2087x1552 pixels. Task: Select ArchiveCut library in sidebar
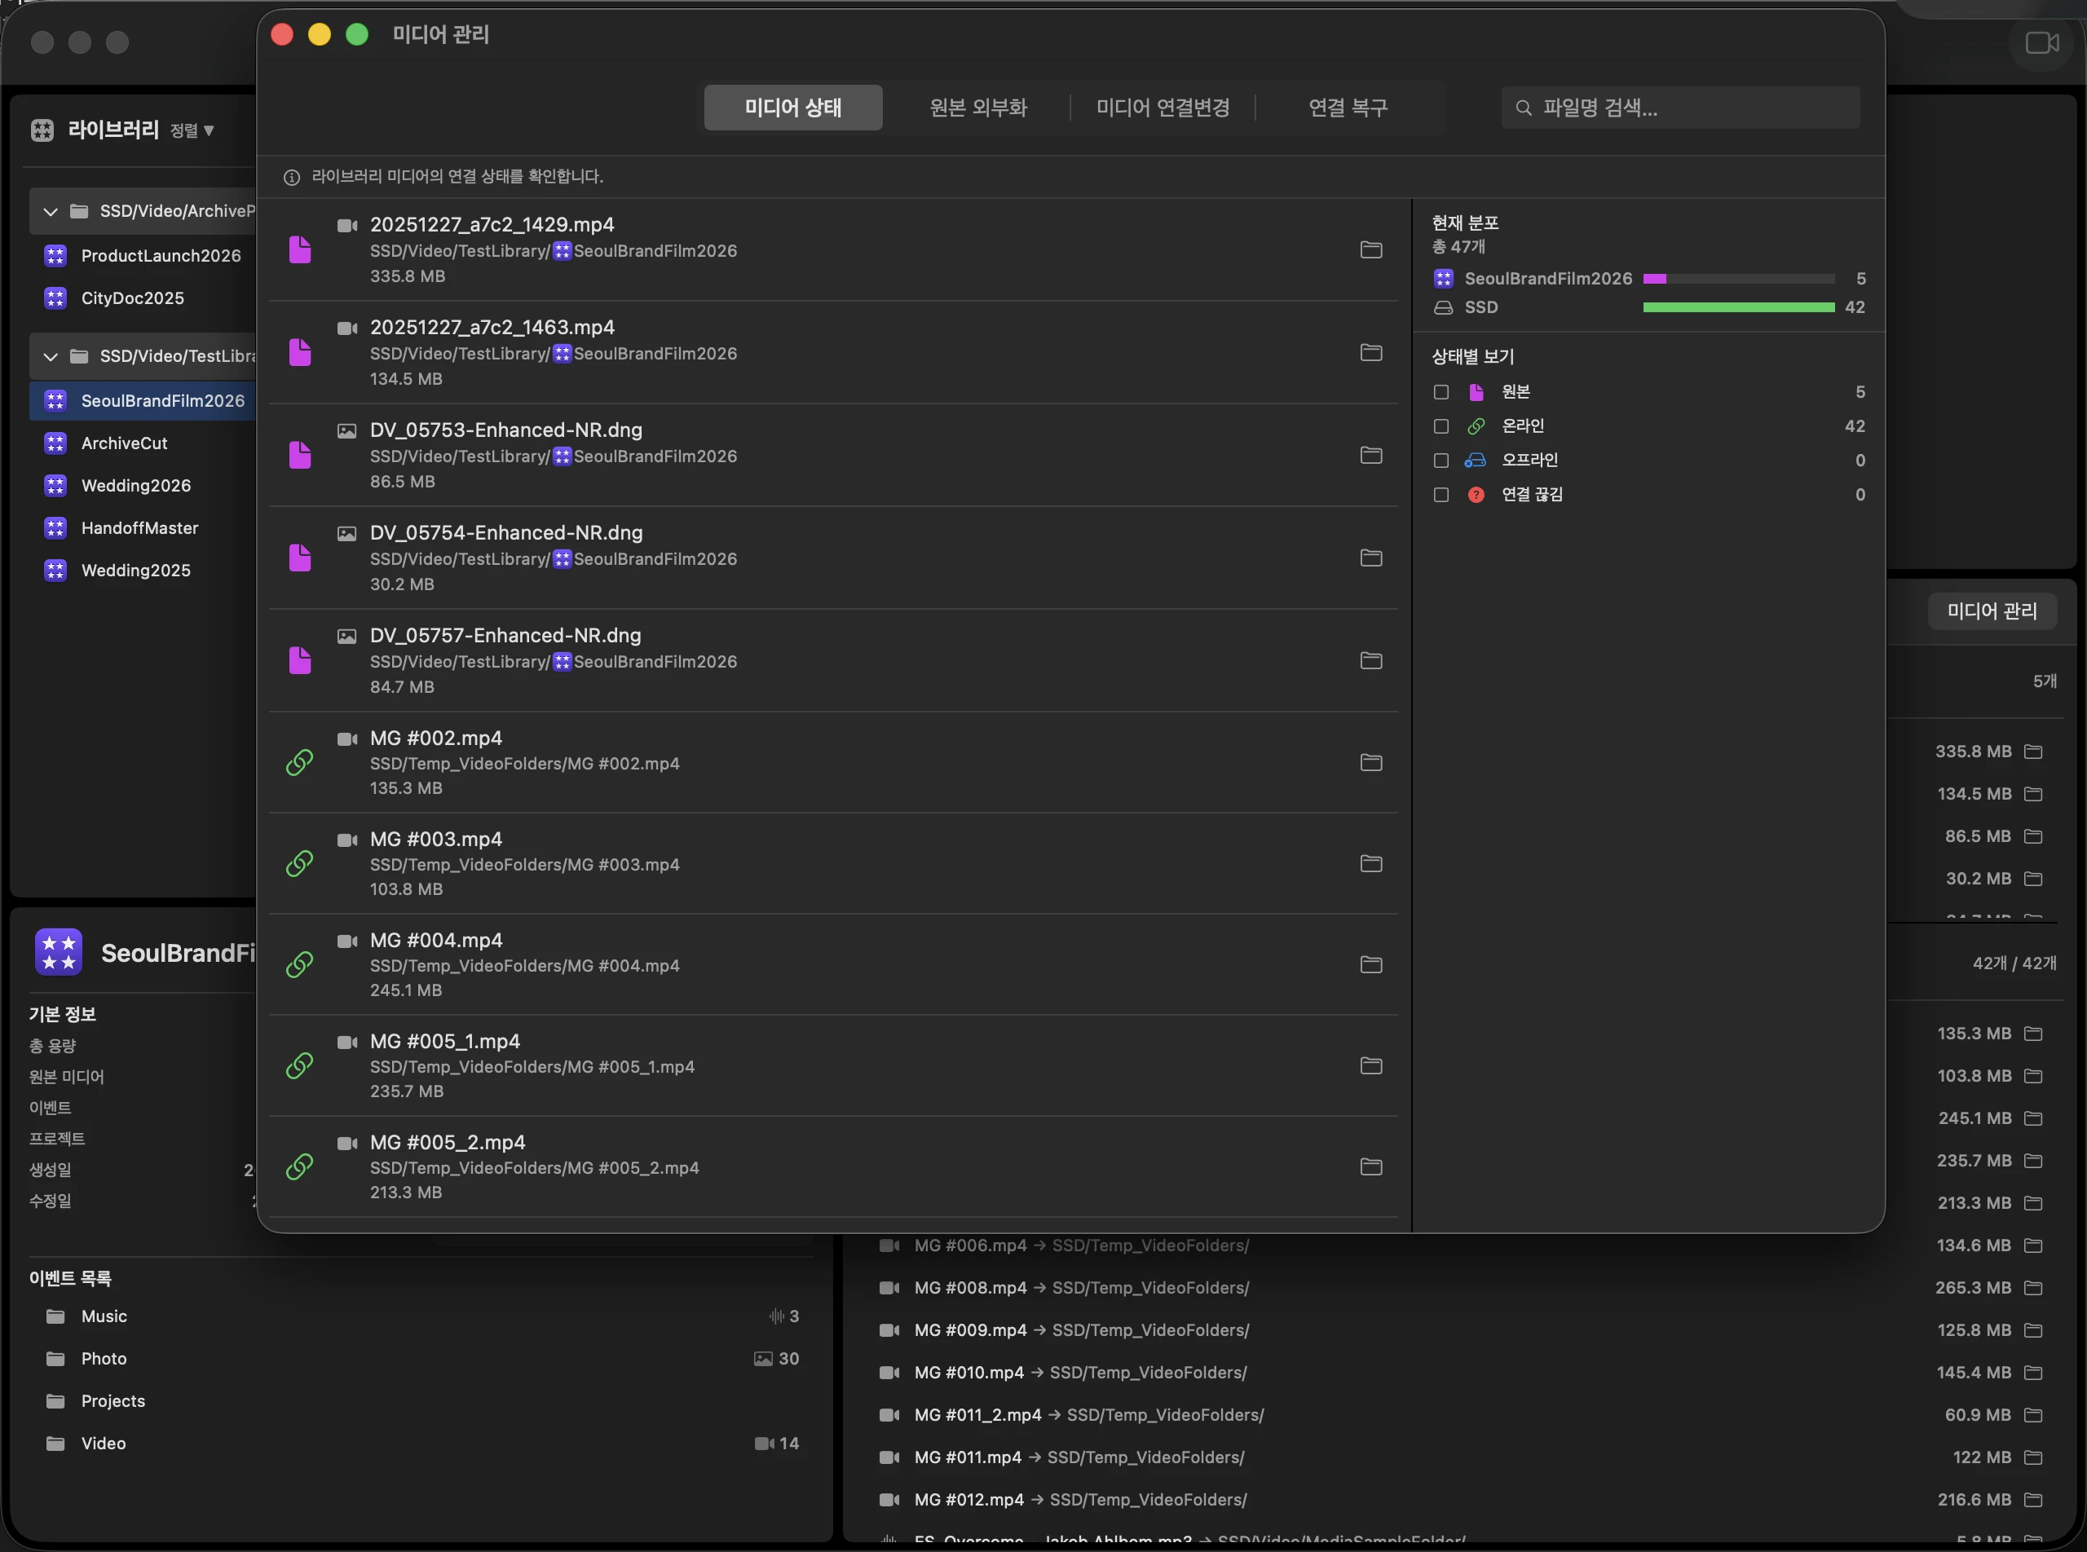point(143,443)
